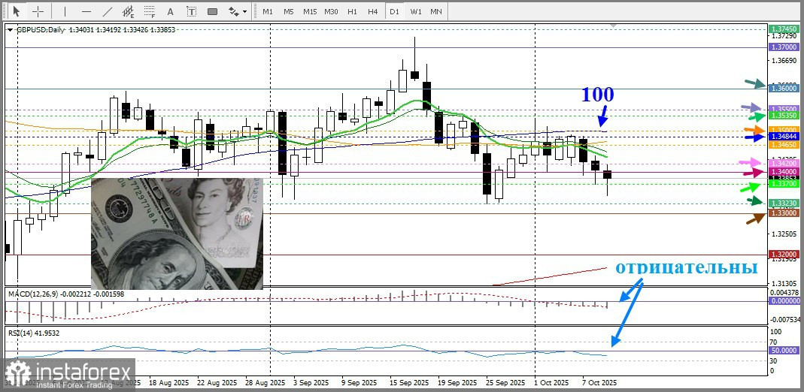Toggle the active D1 timeframe
Screen dimensions: 804x392
[394, 11]
